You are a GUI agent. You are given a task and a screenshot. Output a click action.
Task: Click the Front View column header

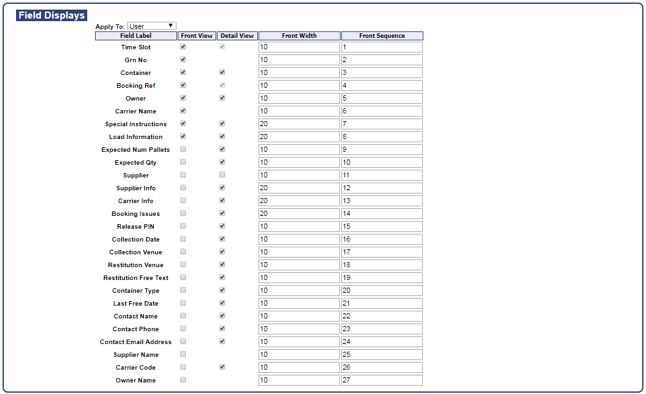click(x=196, y=36)
